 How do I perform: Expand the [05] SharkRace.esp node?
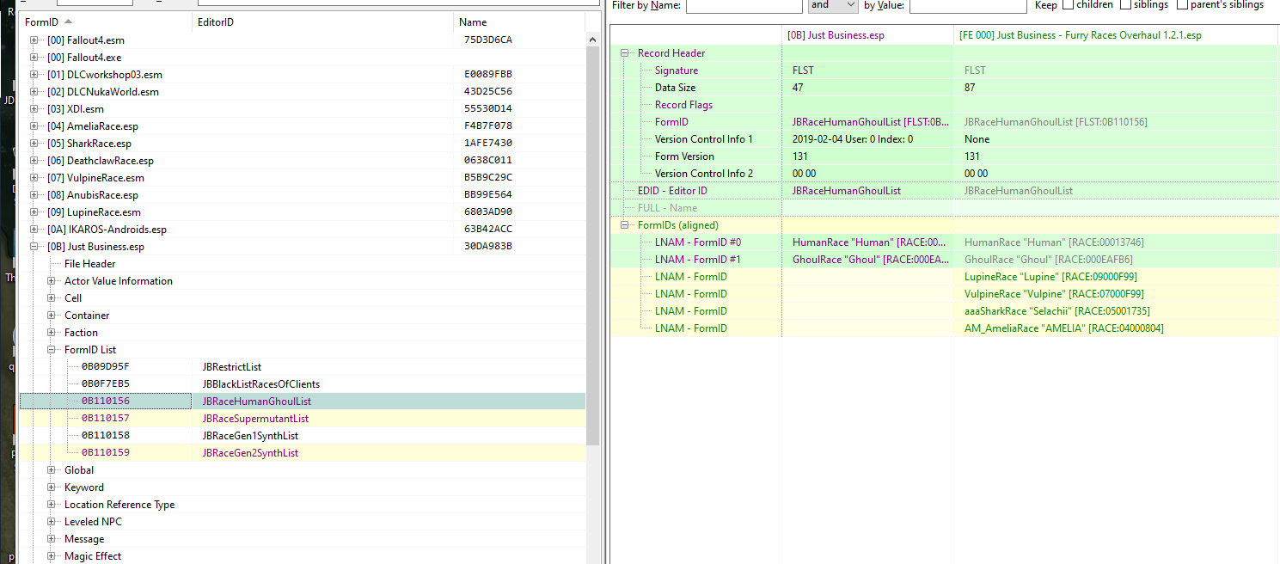[34, 144]
